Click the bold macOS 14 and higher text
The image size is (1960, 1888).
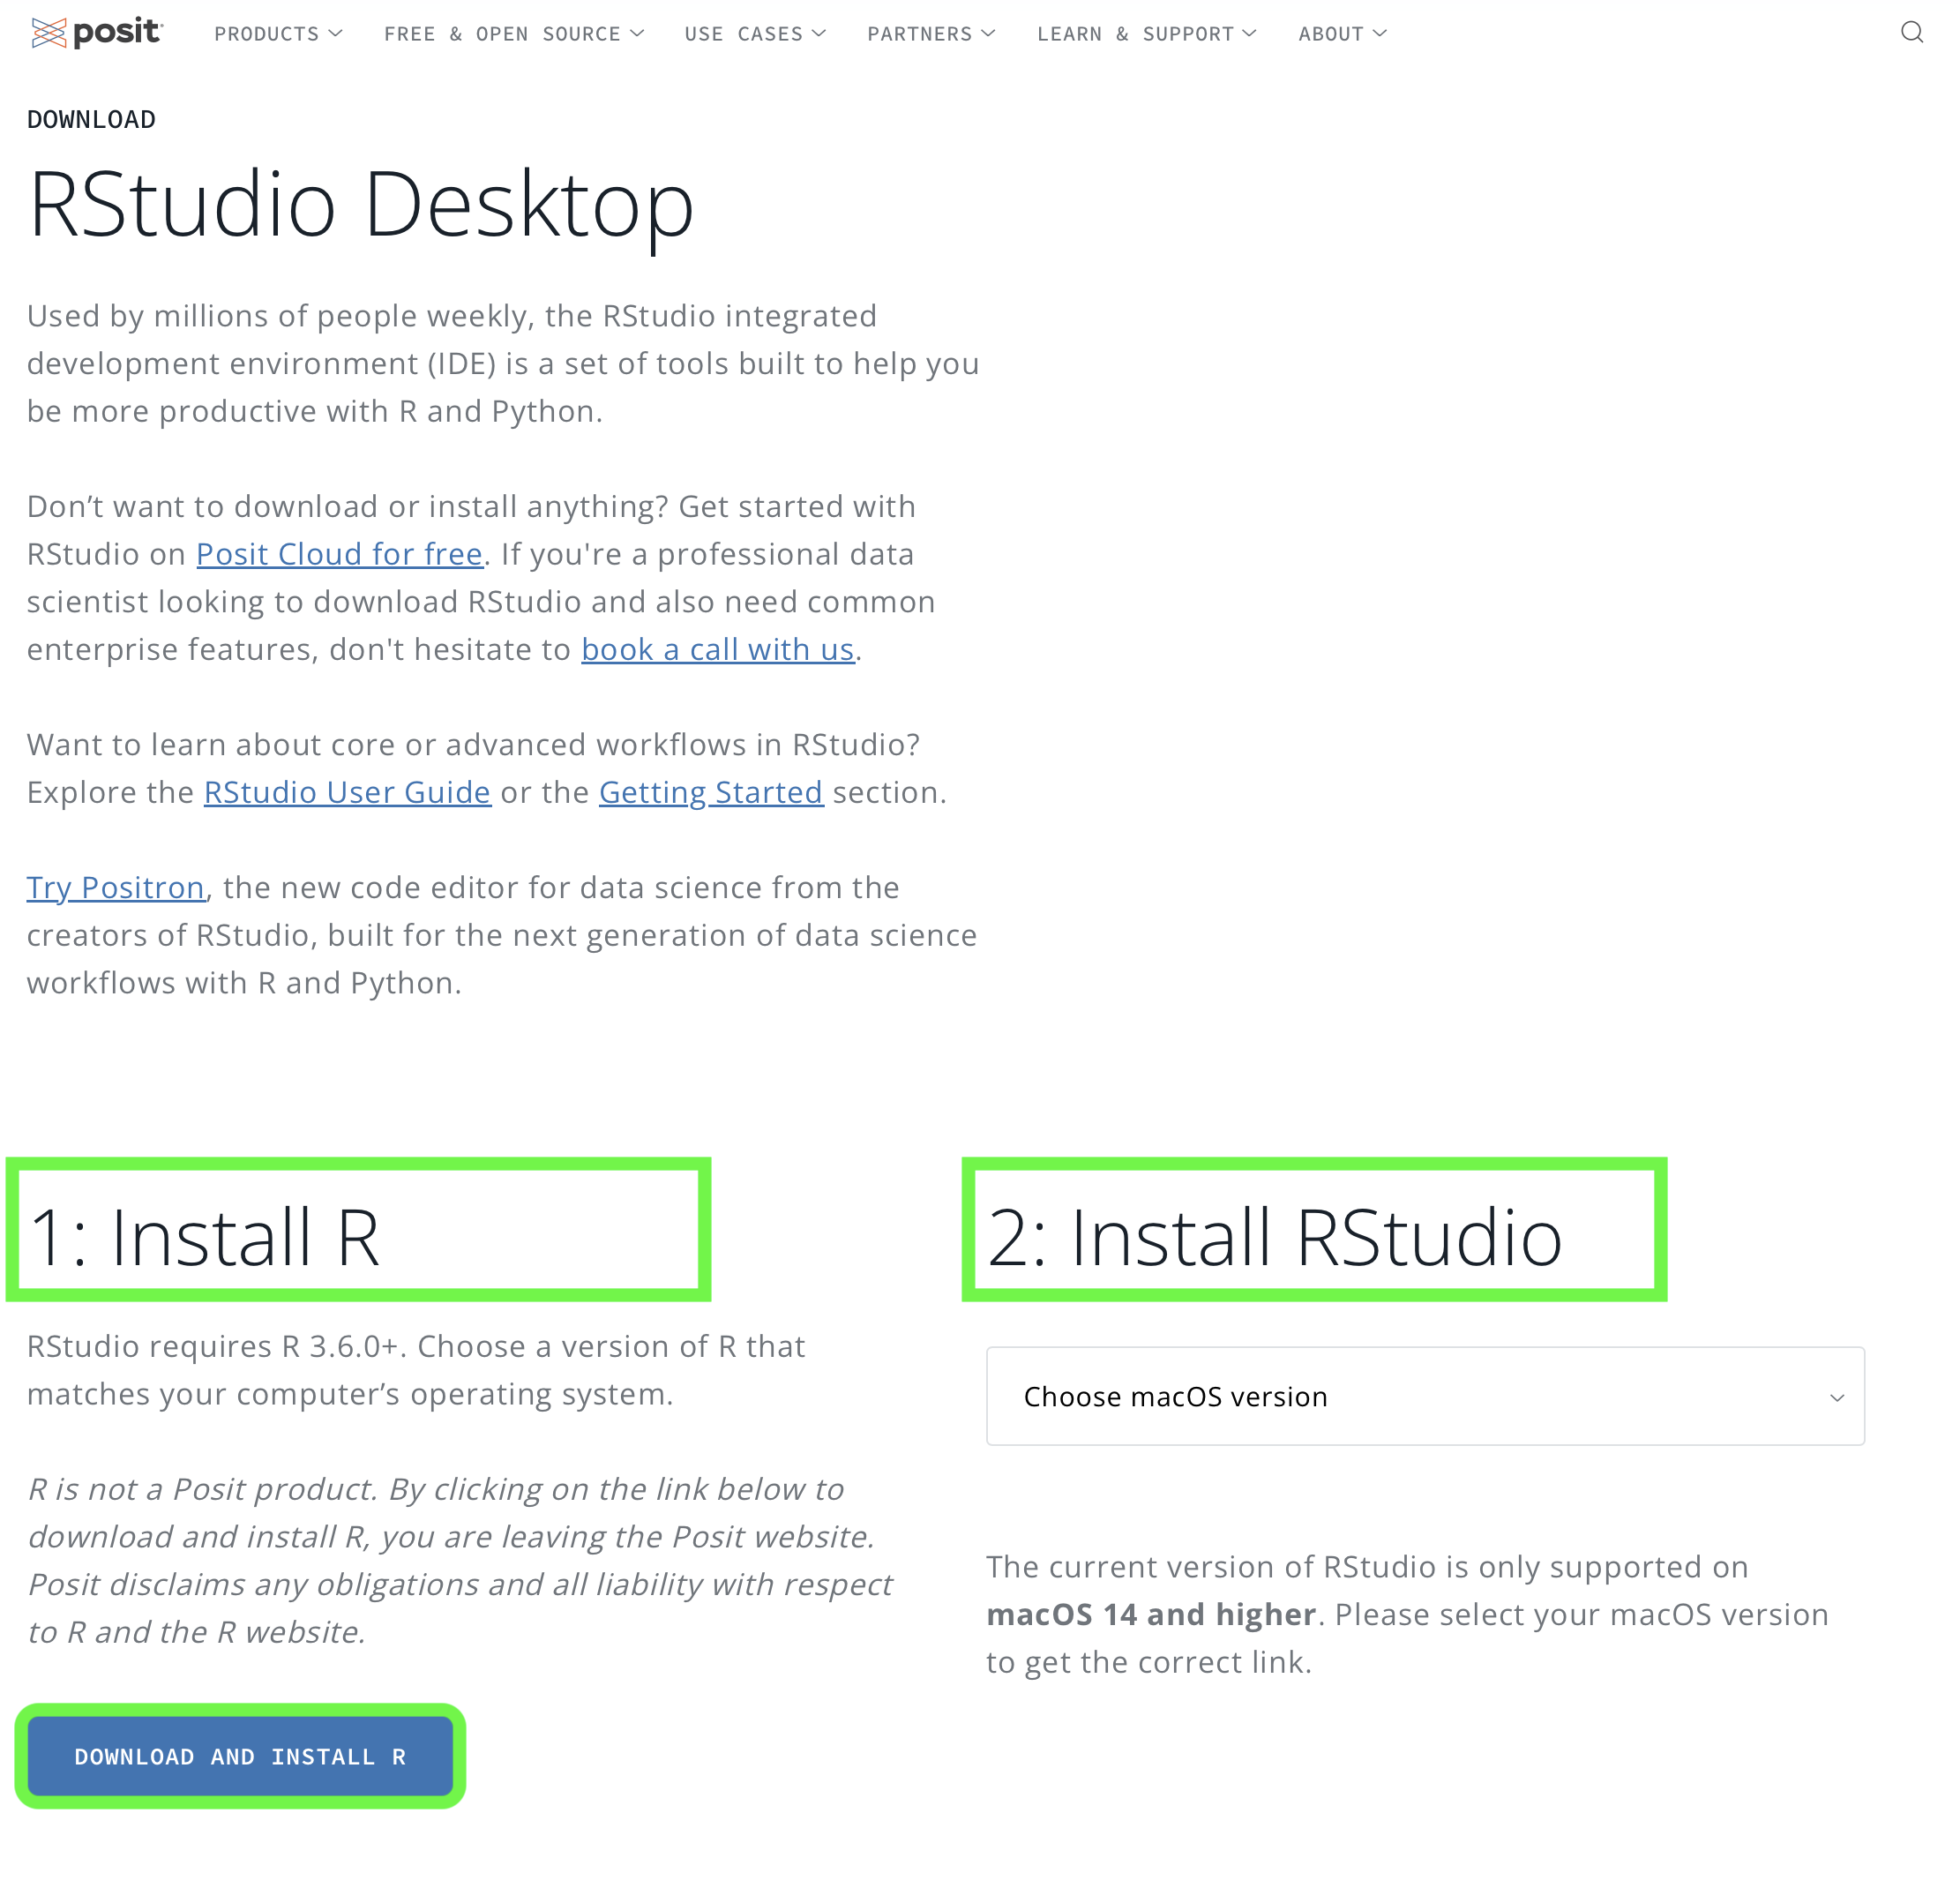tap(1150, 1614)
